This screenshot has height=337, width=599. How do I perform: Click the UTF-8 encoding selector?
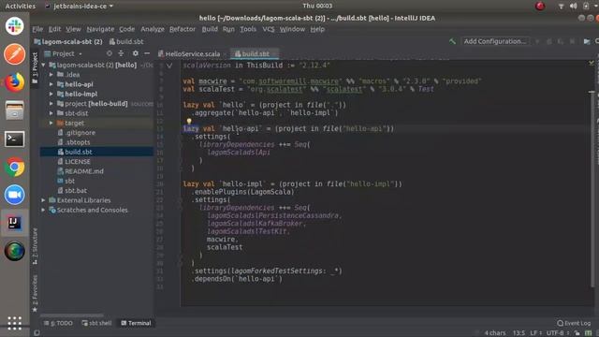pos(557,333)
